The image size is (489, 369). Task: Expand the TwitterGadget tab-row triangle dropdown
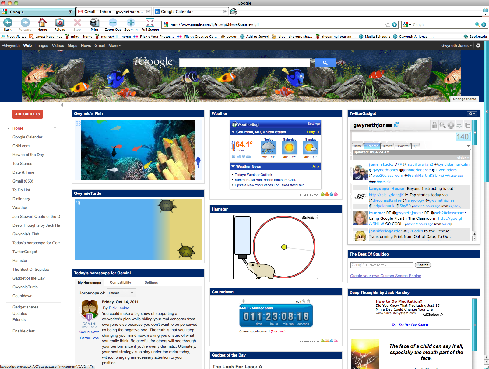(x=468, y=146)
